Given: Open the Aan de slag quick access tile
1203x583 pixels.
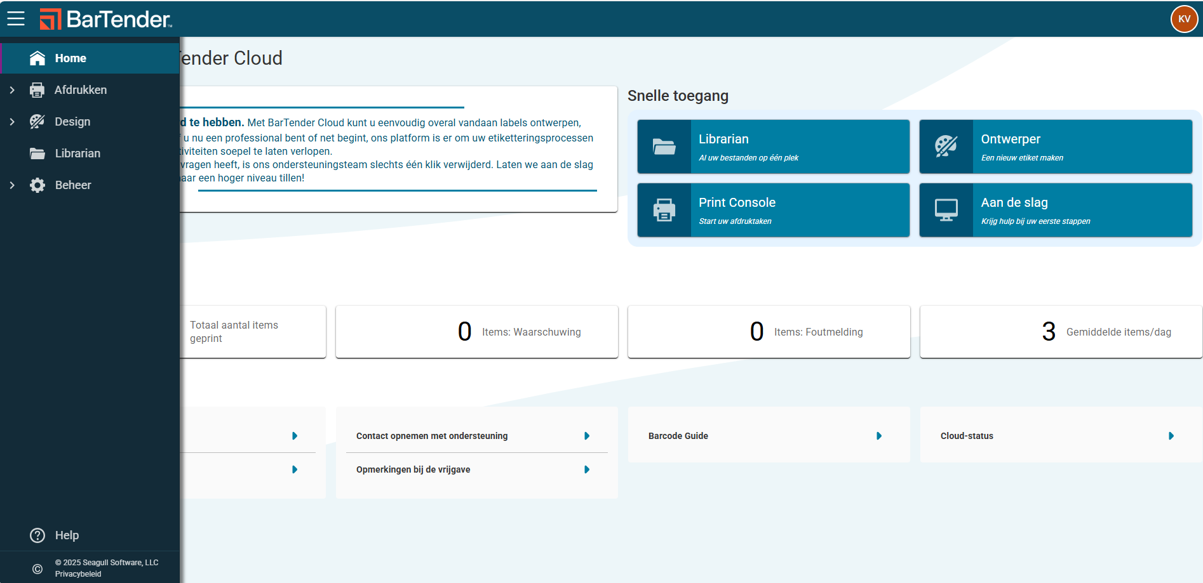Looking at the screenshot, I should point(1055,210).
